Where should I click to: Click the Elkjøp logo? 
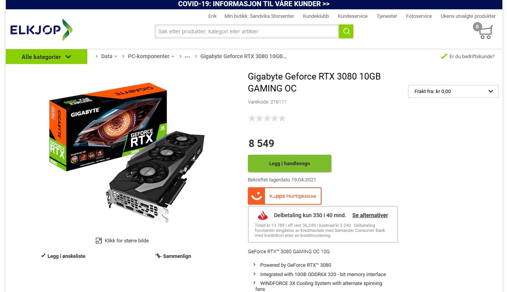tap(42, 30)
